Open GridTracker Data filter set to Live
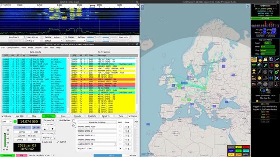280x157 pixels. (268, 54)
